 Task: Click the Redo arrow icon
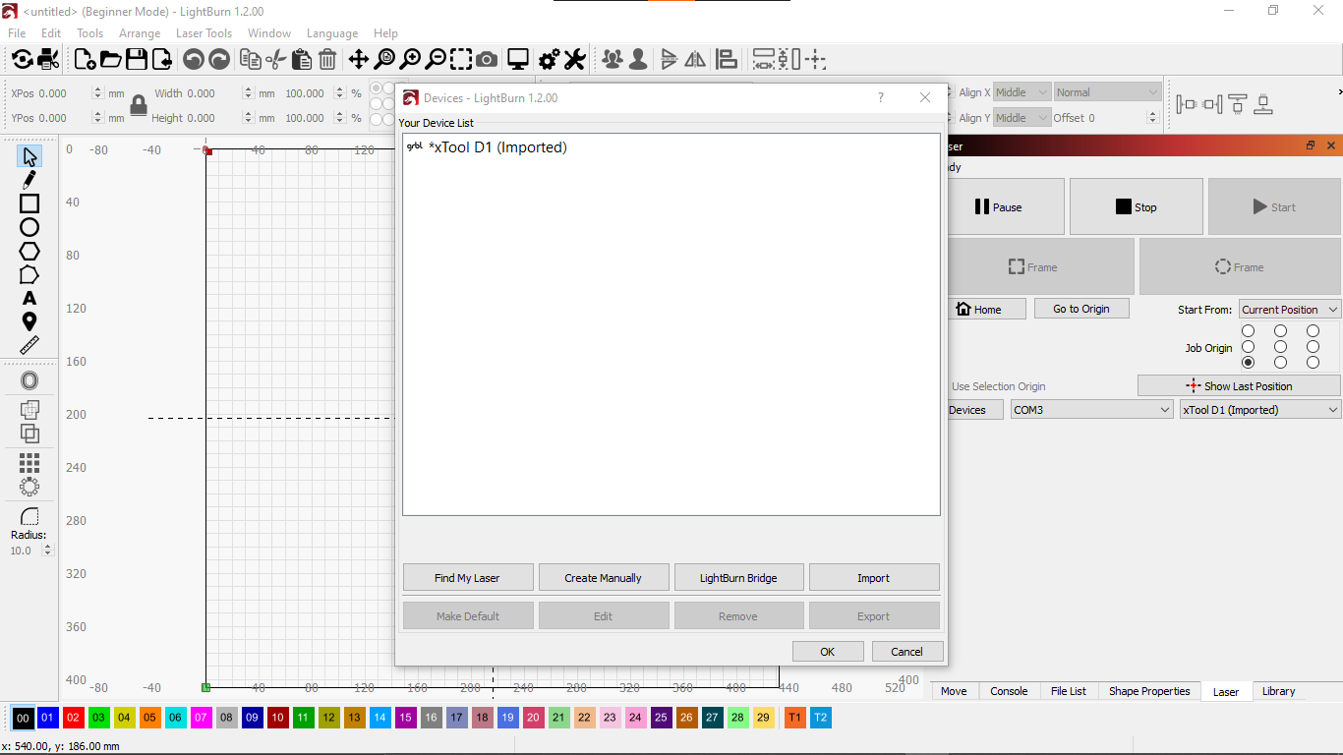pyautogui.click(x=219, y=59)
